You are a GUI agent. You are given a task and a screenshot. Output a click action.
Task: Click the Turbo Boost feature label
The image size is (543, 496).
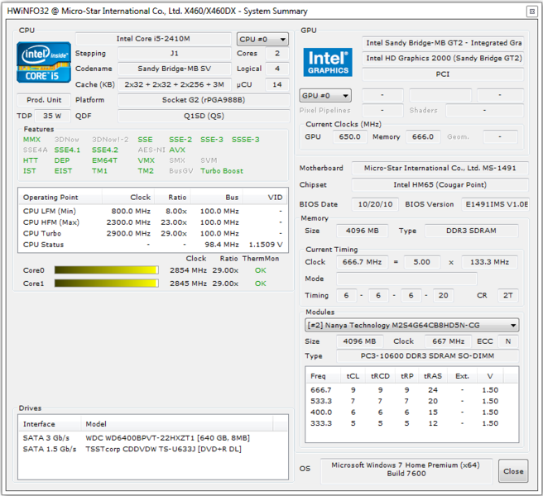coord(222,171)
